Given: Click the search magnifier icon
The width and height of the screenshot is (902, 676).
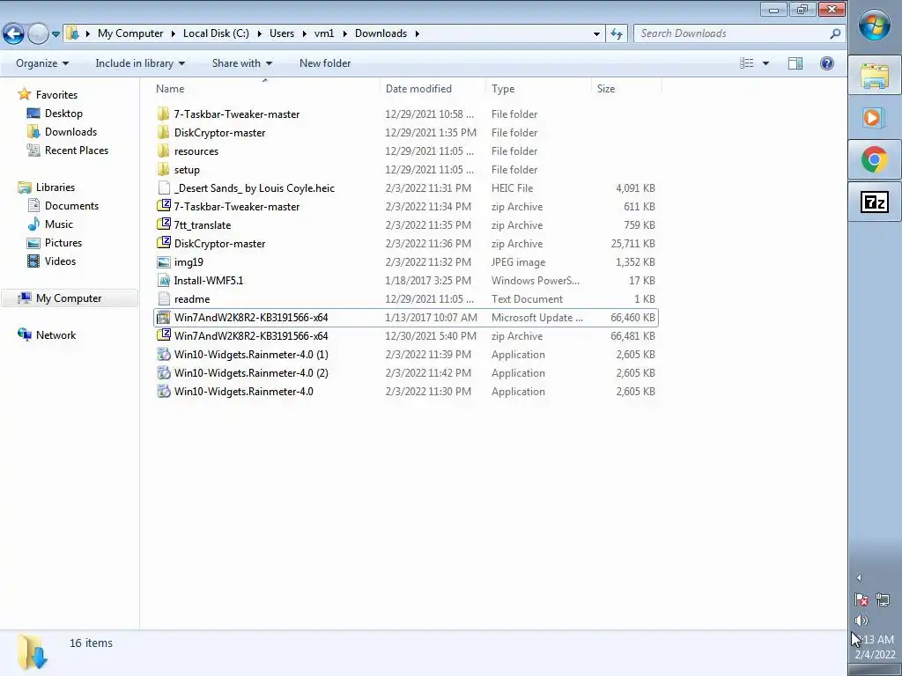Looking at the screenshot, I should click(835, 34).
